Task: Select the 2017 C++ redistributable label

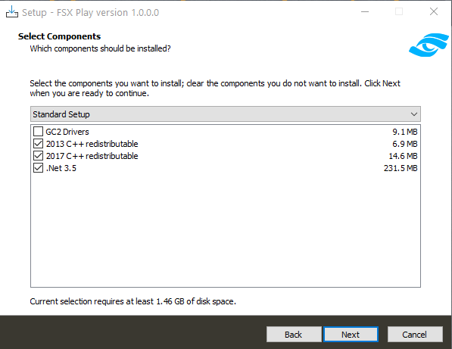Action: click(x=92, y=156)
